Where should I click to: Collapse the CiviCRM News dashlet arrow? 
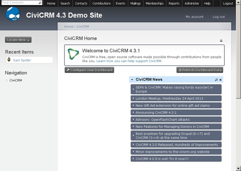(132, 79)
